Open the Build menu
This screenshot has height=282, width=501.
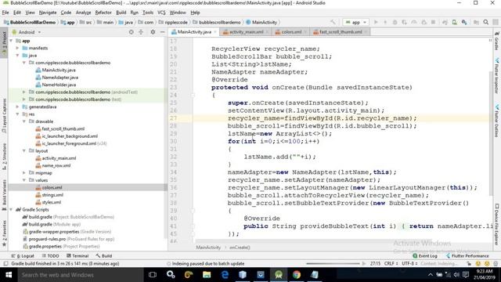121,13
